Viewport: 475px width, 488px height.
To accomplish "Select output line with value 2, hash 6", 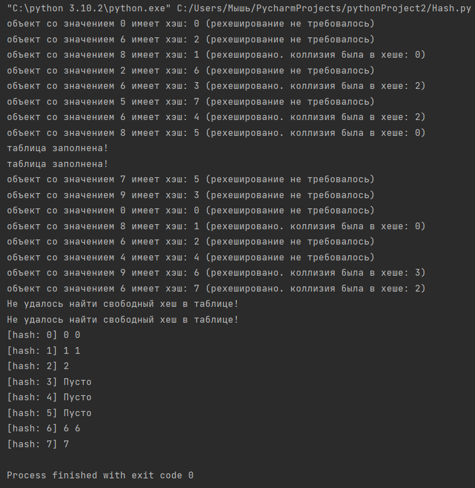I will (x=190, y=71).
